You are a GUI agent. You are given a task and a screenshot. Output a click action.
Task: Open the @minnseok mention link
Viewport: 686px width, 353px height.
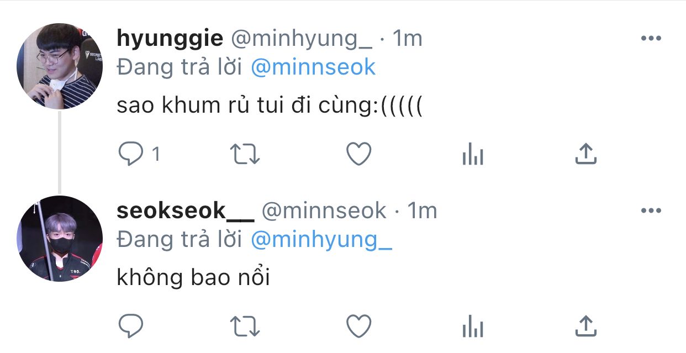click(x=313, y=67)
